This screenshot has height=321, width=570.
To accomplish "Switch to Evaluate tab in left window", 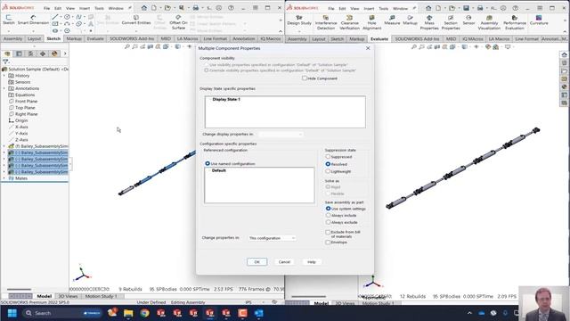I will coord(95,38).
